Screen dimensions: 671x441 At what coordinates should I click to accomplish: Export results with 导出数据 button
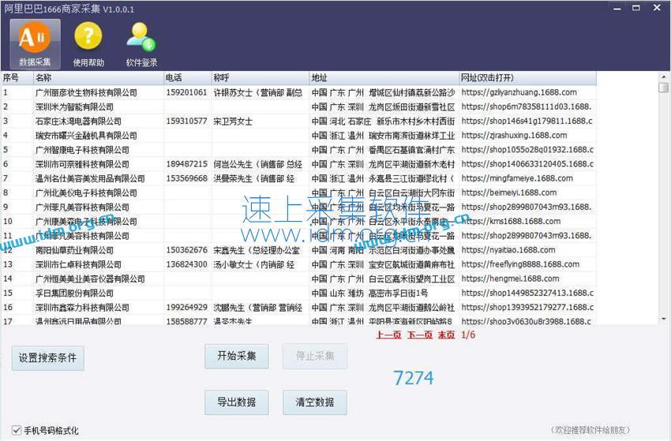coord(237,402)
